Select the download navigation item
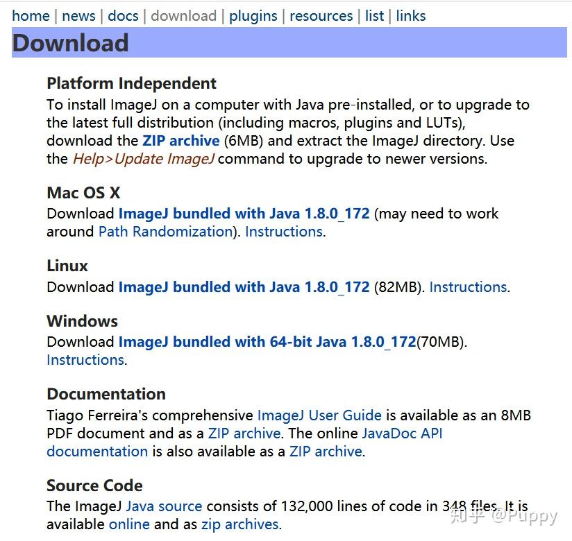Image resolution: width=572 pixels, height=541 pixels. (x=183, y=15)
